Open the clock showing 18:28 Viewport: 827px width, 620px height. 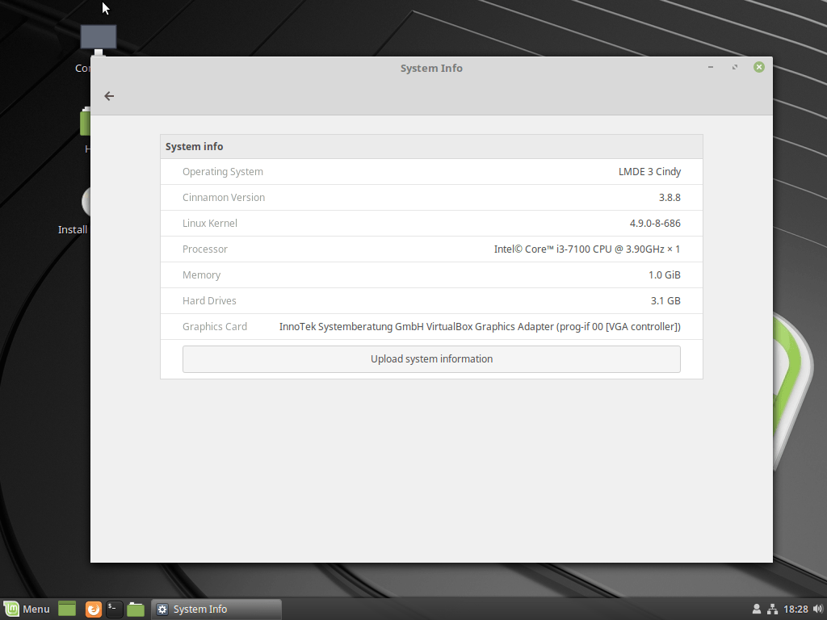click(796, 609)
